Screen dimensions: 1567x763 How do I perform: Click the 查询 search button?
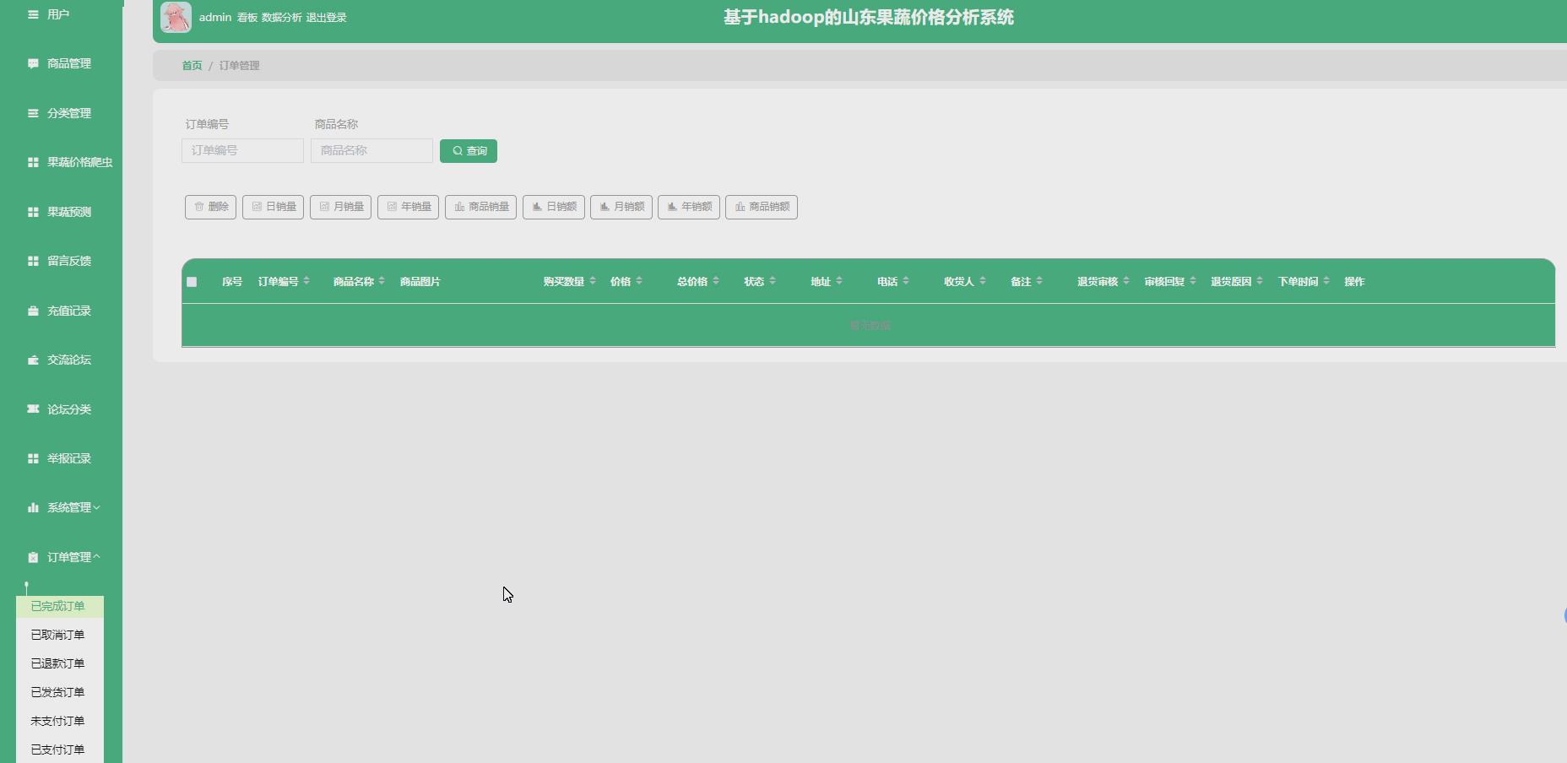click(468, 150)
